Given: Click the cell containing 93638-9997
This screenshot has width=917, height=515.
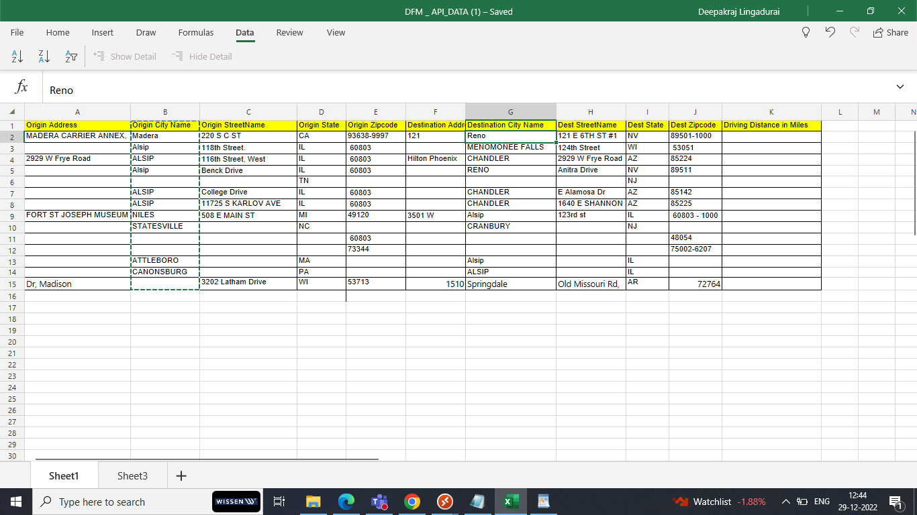Looking at the screenshot, I should (x=376, y=136).
